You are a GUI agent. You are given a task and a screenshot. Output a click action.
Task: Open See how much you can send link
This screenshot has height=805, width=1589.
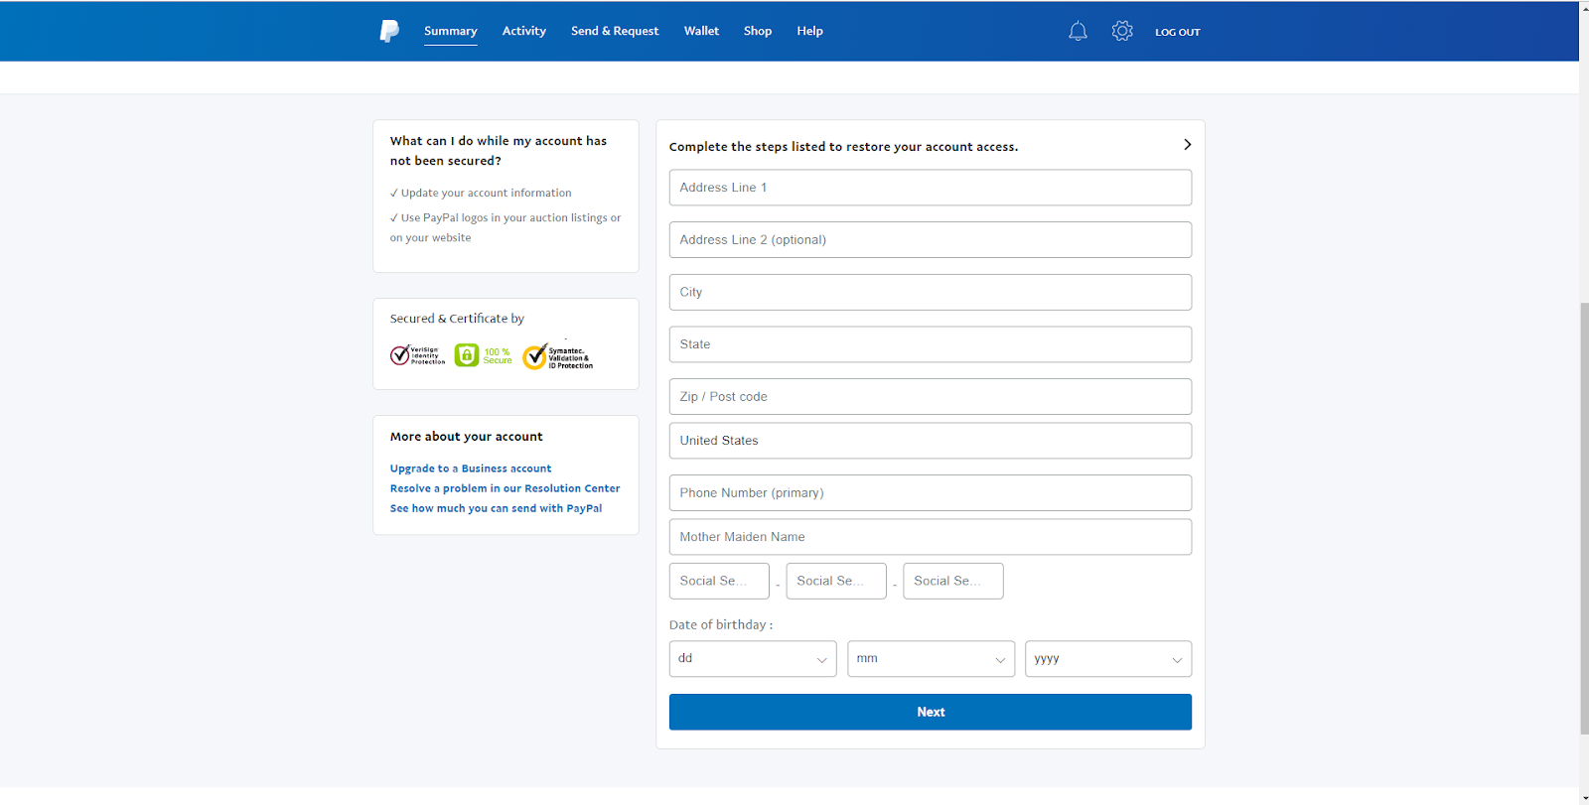pyautogui.click(x=496, y=508)
